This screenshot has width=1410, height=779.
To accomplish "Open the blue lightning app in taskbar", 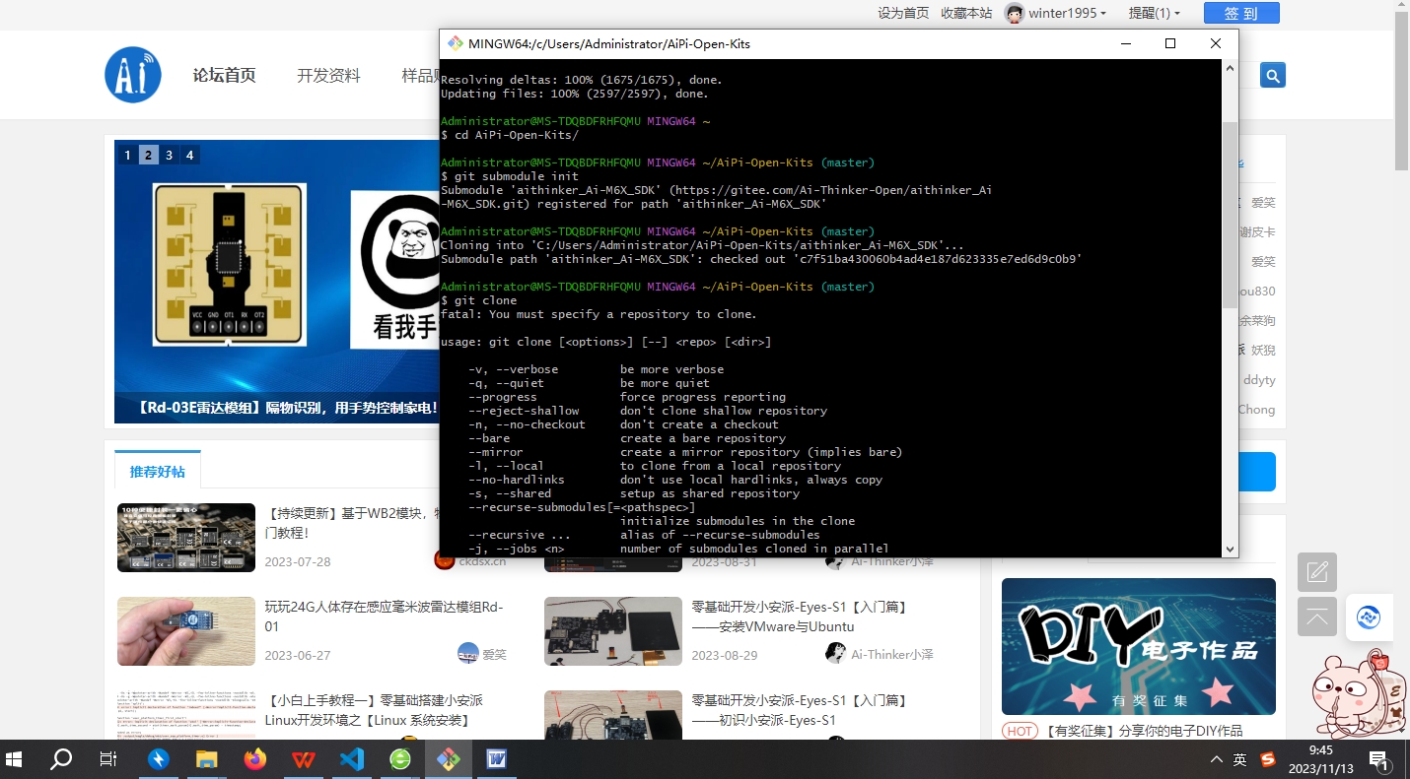I will click(158, 759).
